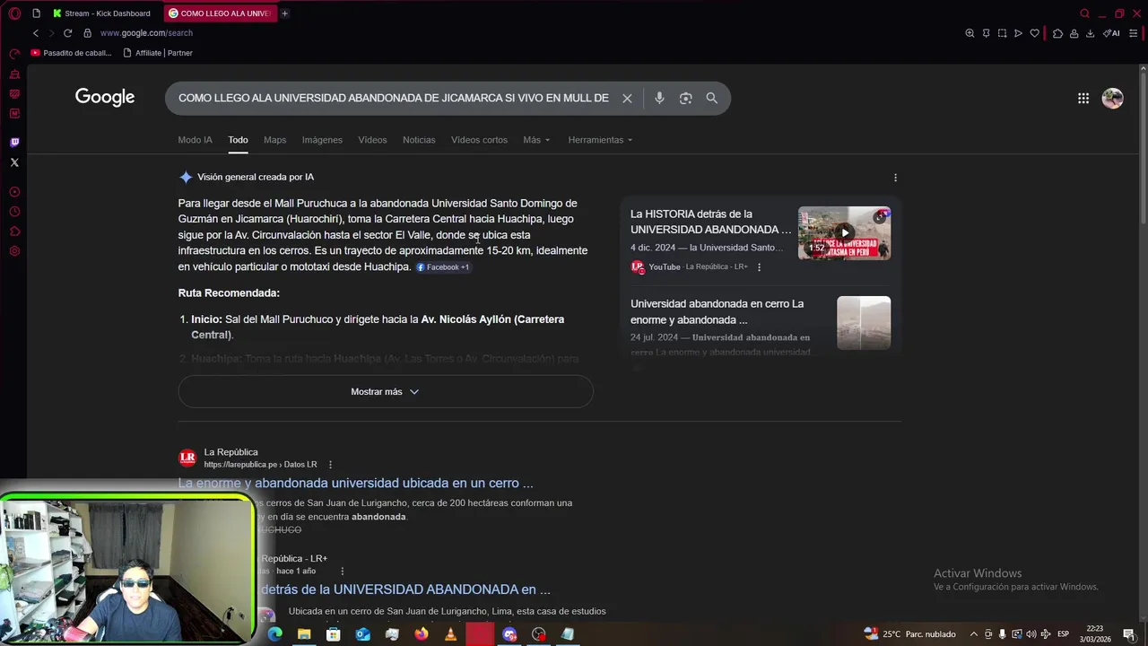Screen dimensions: 1148x646
Task: Open Affiliate | Partner bookmark
Action: [x=157, y=53]
